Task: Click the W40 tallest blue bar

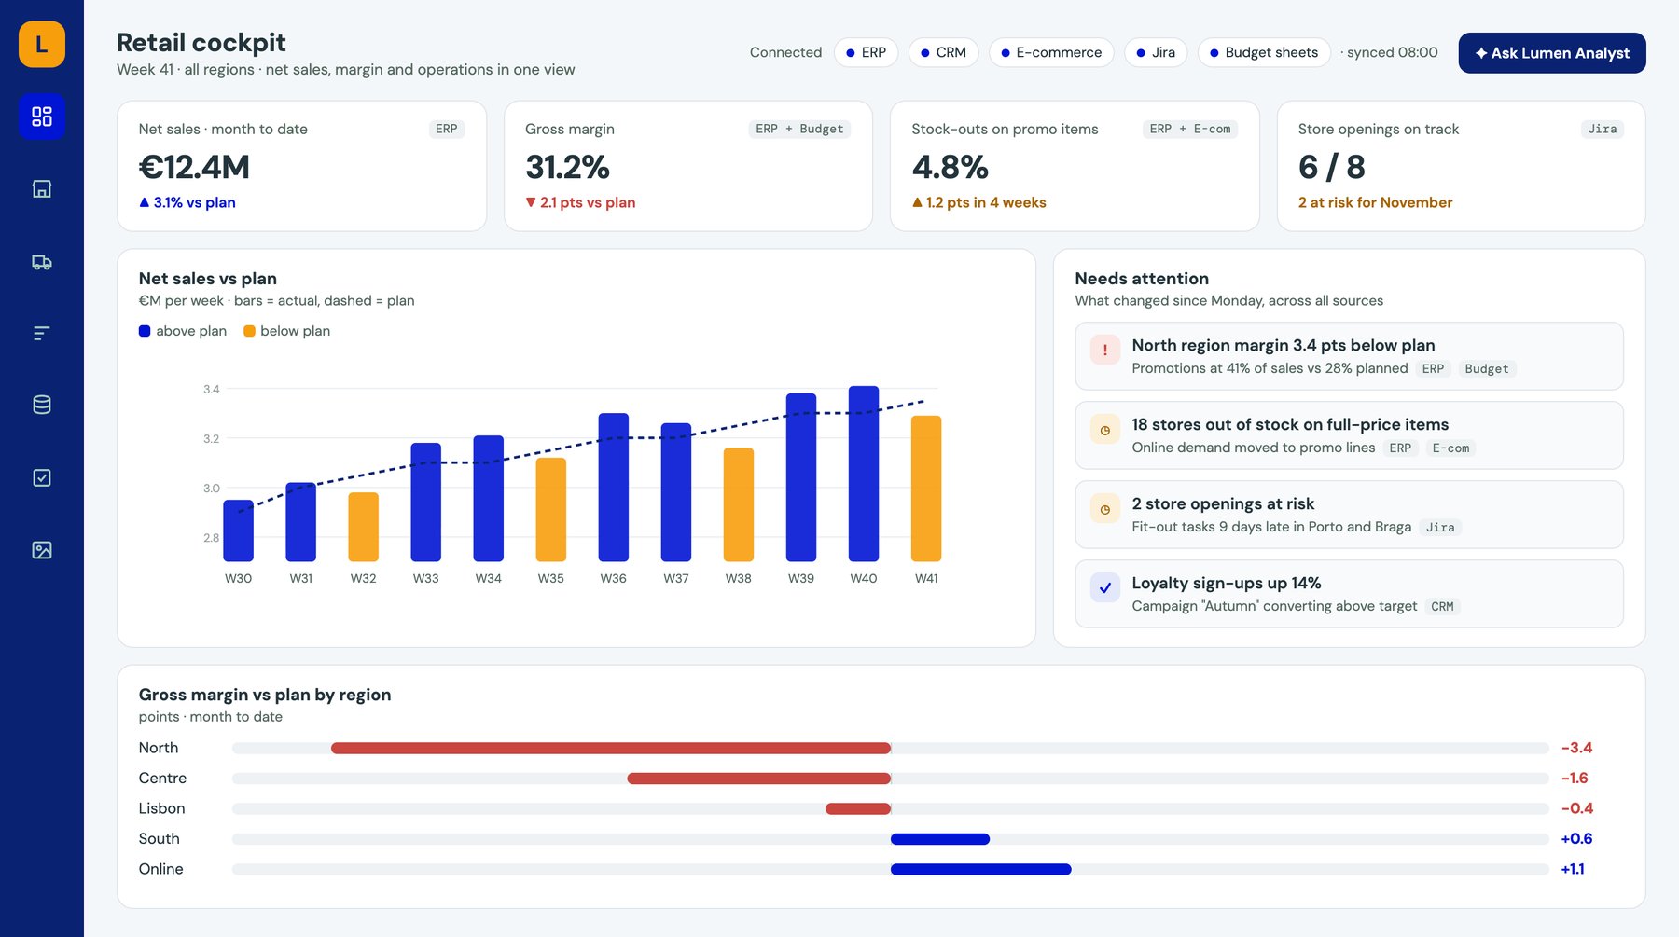Action: coord(864,474)
